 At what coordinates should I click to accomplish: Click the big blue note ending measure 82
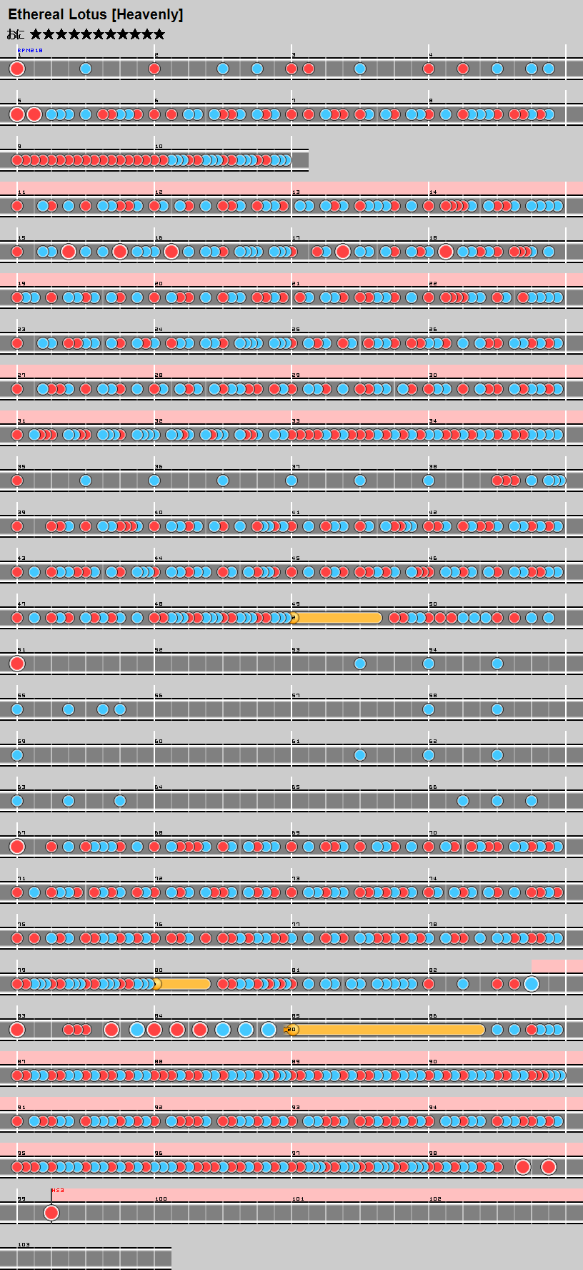tap(532, 984)
